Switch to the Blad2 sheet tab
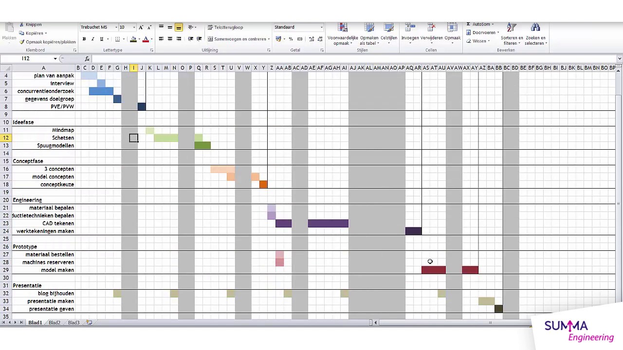The image size is (623, 350). click(x=55, y=322)
